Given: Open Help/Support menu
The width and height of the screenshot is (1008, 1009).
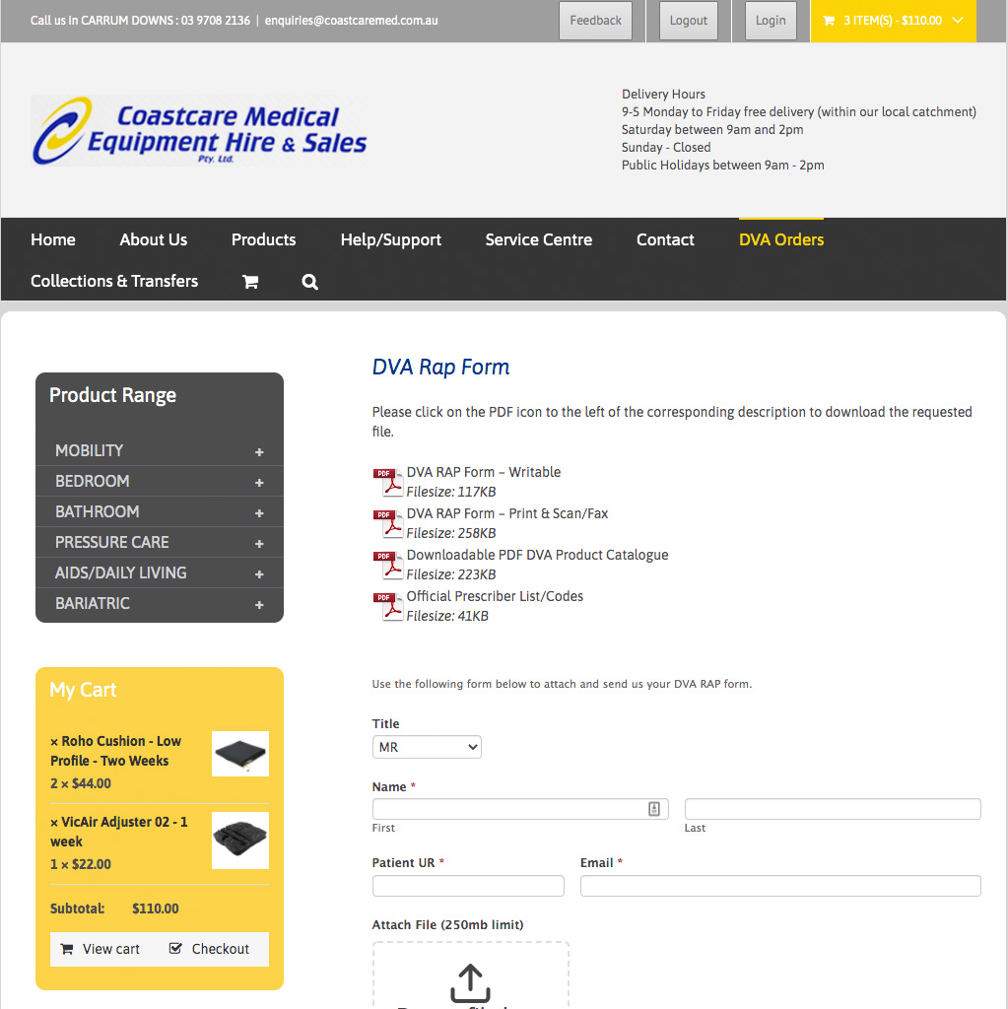Looking at the screenshot, I should click(x=391, y=239).
